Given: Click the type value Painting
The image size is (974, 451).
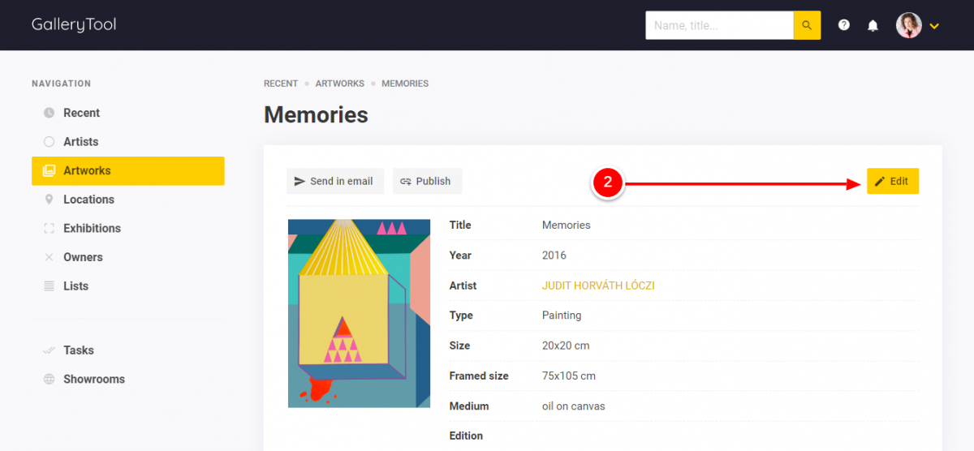Looking at the screenshot, I should coord(562,316).
